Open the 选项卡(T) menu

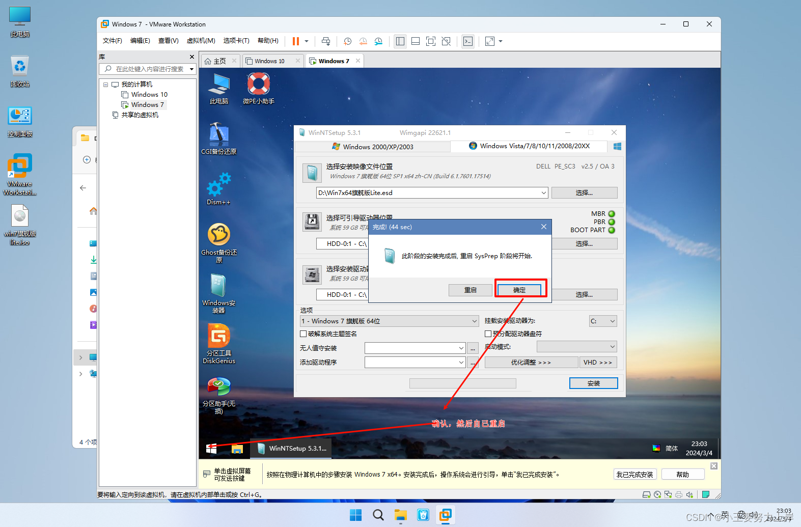coord(236,41)
